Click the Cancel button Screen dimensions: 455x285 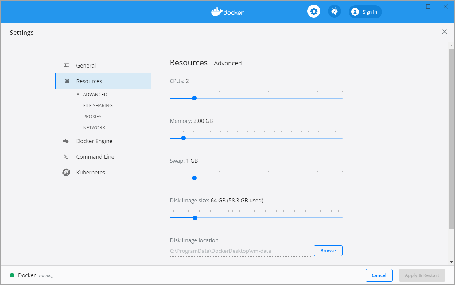pyautogui.click(x=379, y=275)
